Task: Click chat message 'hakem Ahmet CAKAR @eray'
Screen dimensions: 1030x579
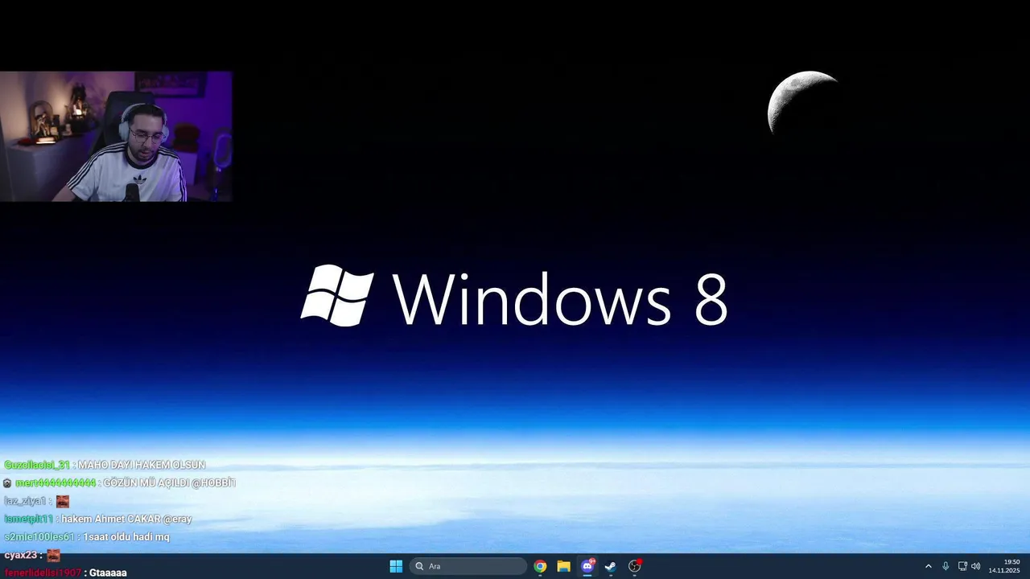Action: 126,519
